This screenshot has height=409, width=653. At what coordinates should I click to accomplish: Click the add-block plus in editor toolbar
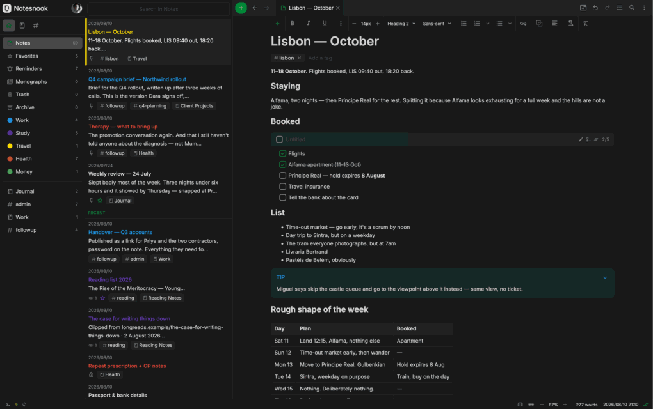277,23
